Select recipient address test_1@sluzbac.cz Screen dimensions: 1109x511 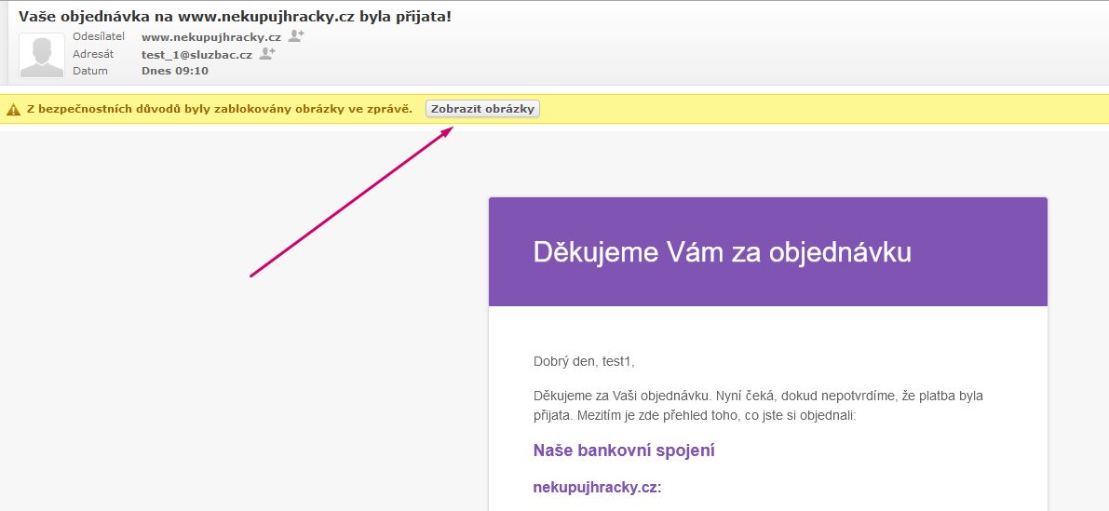196,55
